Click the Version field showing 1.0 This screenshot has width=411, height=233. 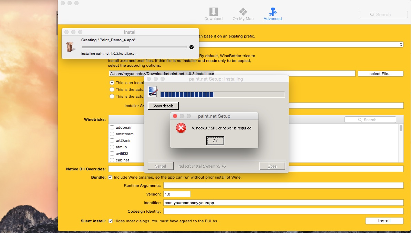(x=177, y=194)
